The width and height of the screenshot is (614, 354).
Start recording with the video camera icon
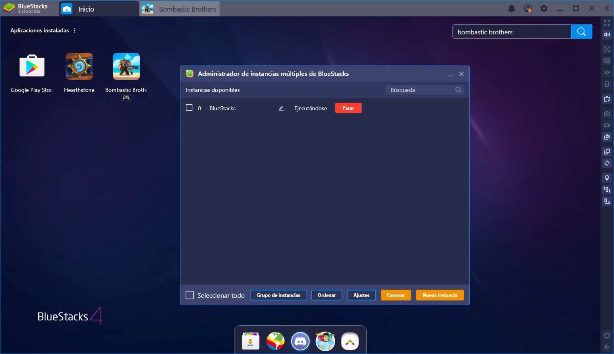[x=607, y=125]
